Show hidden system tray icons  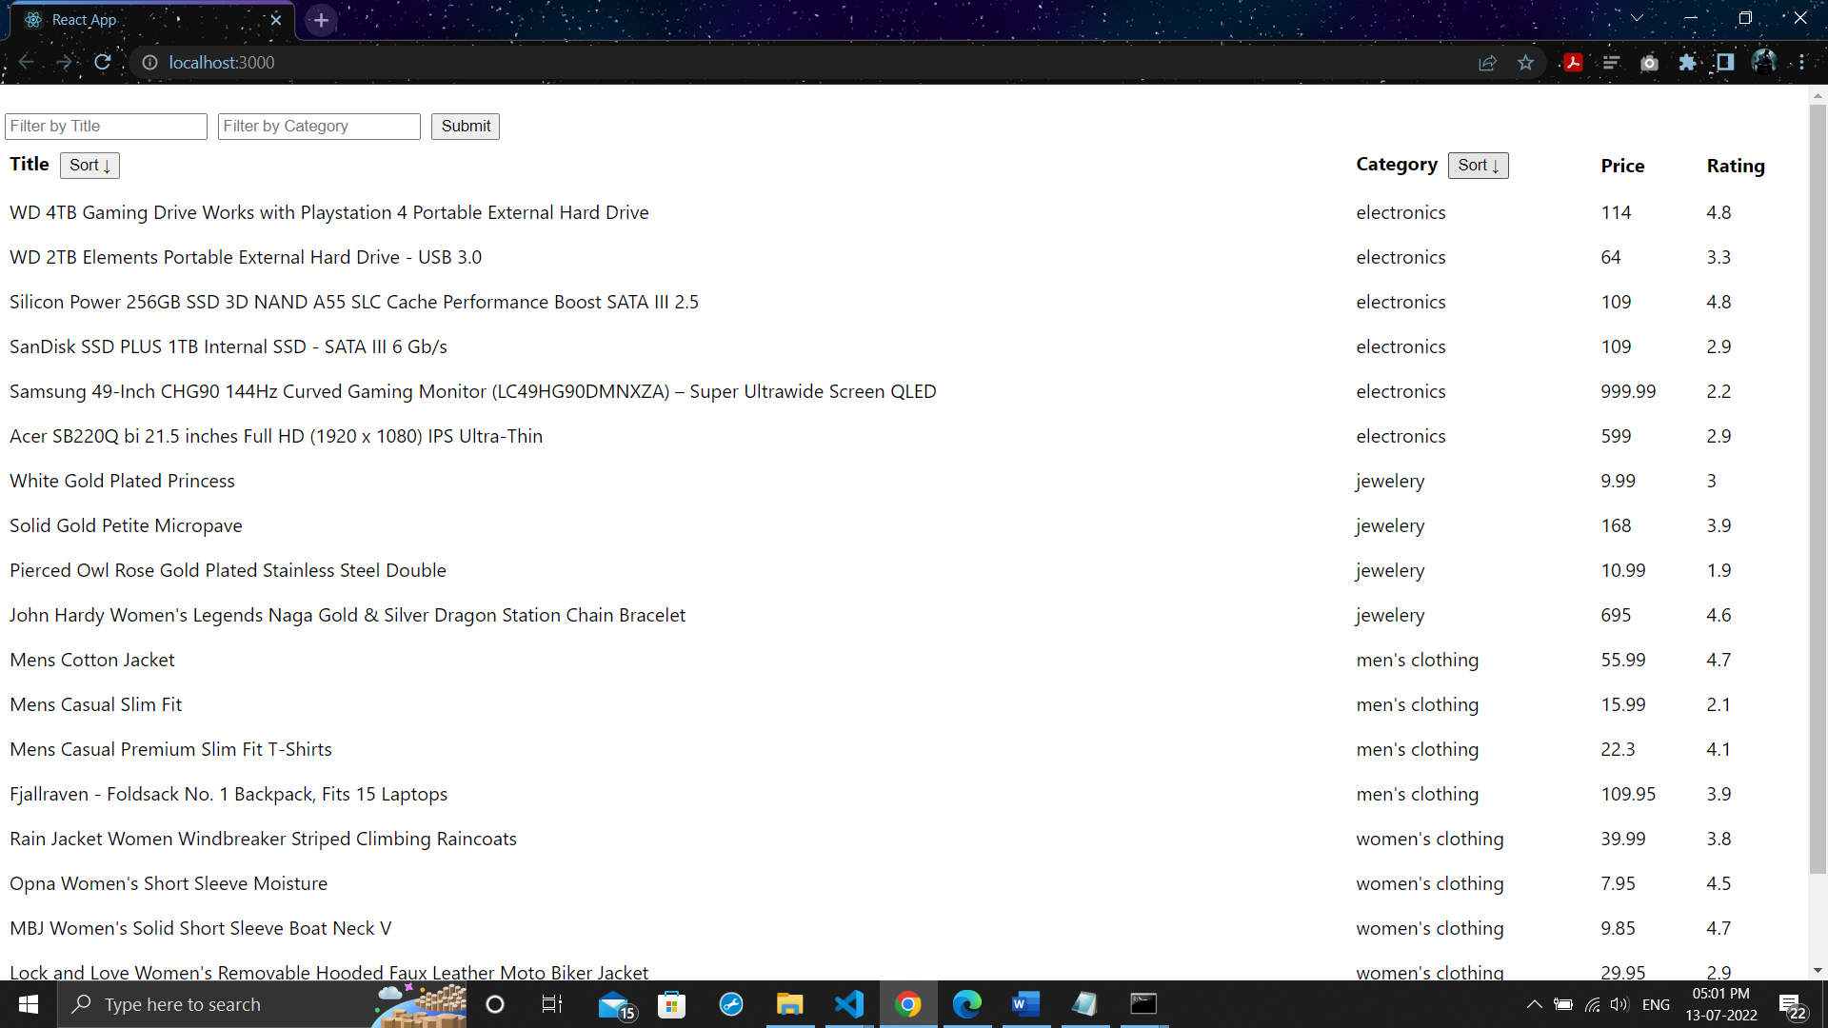(1534, 1004)
